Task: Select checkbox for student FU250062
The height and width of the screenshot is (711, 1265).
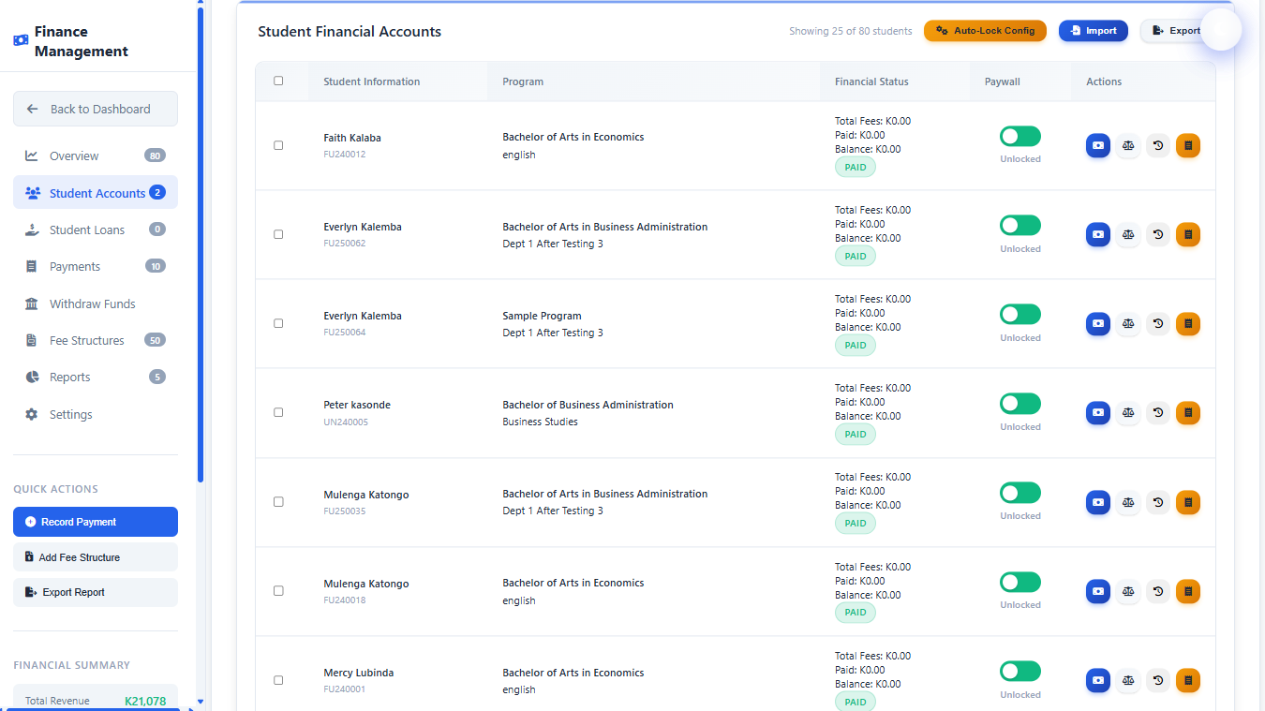Action: pos(278,234)
